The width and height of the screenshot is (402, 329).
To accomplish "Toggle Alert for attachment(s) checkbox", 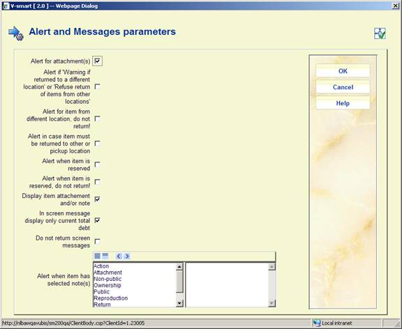I will tap(98, 61).
